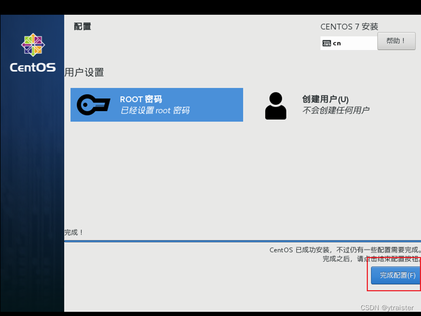
Task: Click the 用户设置 section heading
Action: click(x=84, y=72)
